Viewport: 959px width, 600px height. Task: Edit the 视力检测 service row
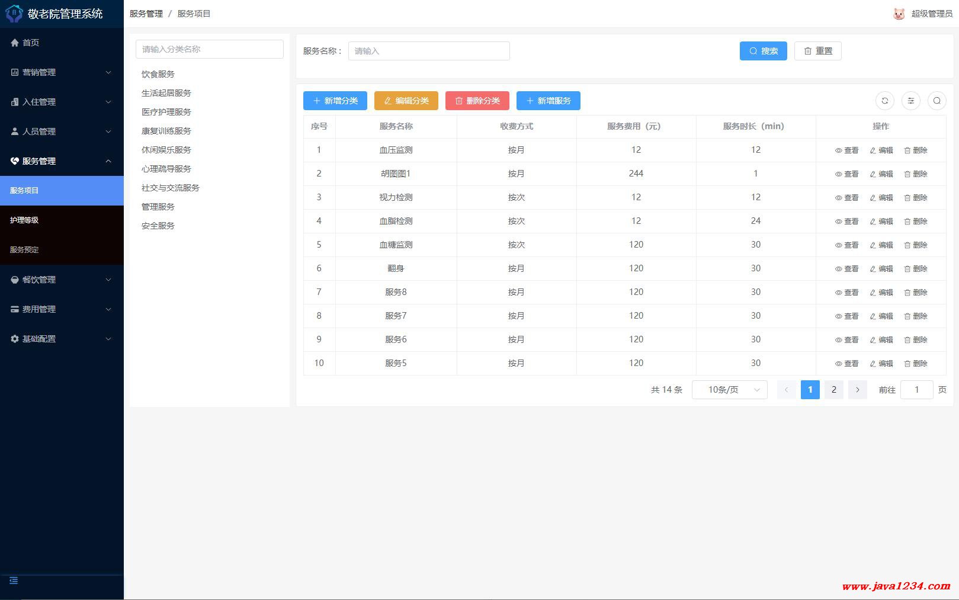point(881,198)
